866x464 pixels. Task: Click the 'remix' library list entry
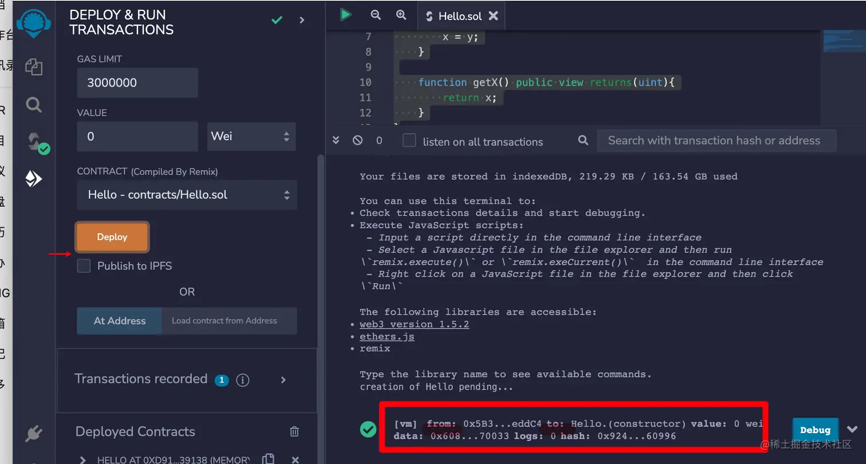coord(375,348)
